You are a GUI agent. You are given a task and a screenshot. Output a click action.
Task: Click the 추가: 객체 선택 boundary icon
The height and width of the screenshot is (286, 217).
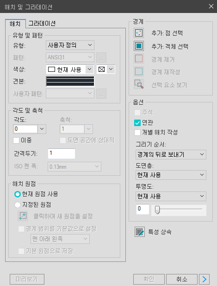[139, 46]
